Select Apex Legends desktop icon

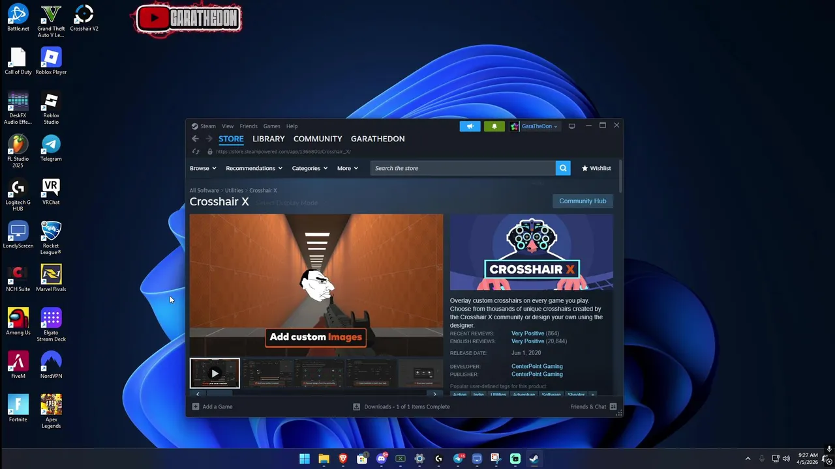51,412
